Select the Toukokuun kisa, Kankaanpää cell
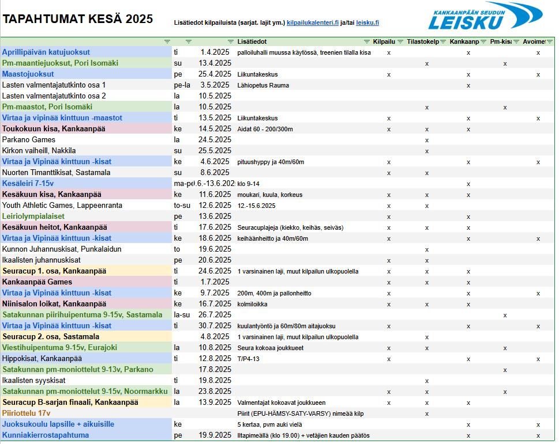Screen dimensions: 559x444 coord(87,129)
